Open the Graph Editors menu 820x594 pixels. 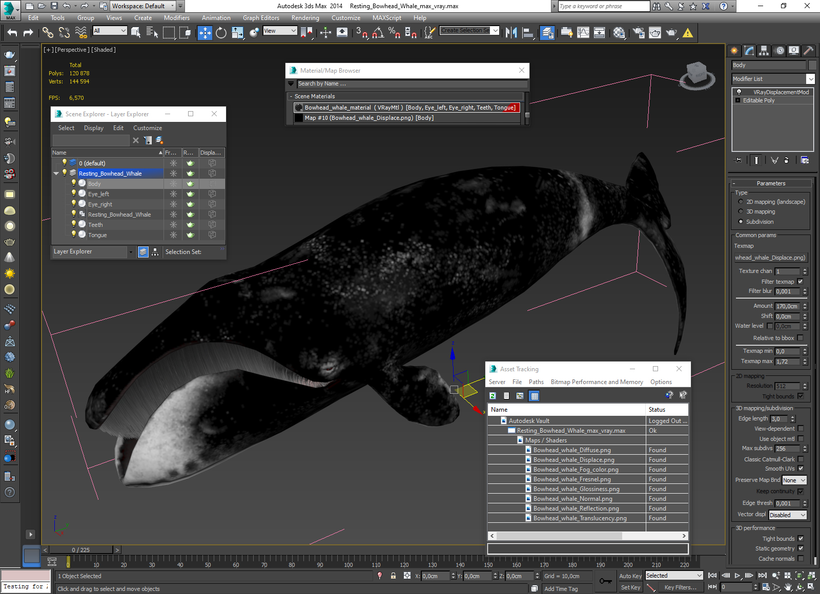coord(261,18)
